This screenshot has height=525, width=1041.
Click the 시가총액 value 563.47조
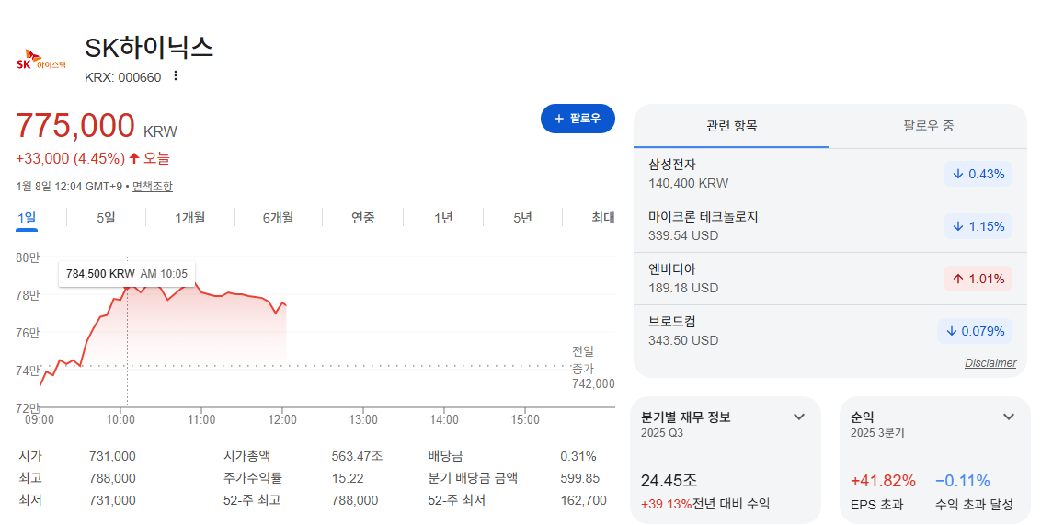pos(357,457)
